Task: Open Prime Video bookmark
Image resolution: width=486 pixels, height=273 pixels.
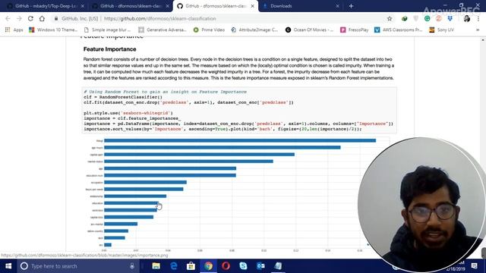Action: pyautogui.click(x=209, y=30)
